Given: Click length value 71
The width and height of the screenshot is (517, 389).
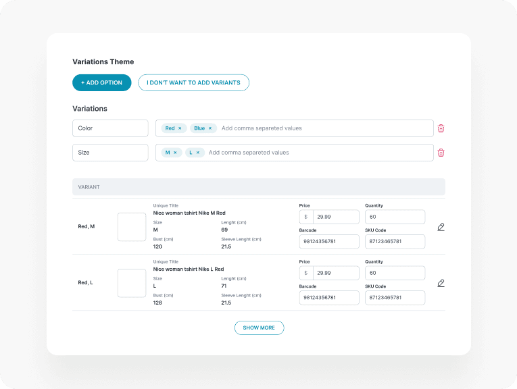Looking at the screenshot, I should click(x=224, y=286).
